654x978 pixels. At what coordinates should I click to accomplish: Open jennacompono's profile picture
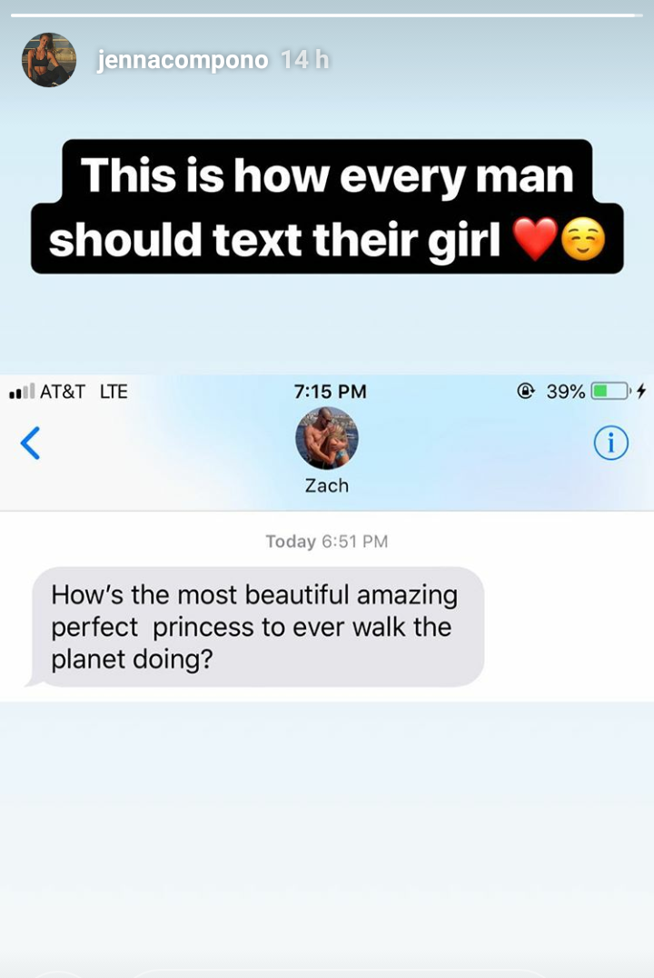click(49, 60)
